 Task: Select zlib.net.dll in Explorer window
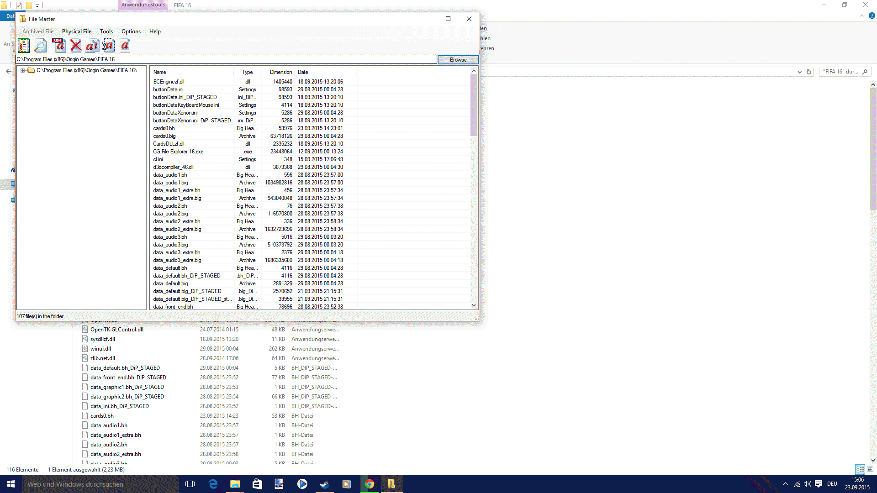click(x=103, y=358)
